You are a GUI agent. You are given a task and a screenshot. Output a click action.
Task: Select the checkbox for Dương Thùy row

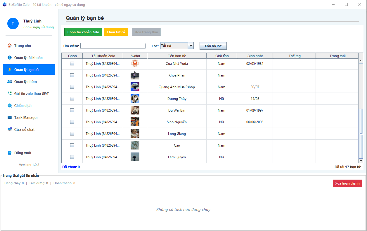pos(72,99)
